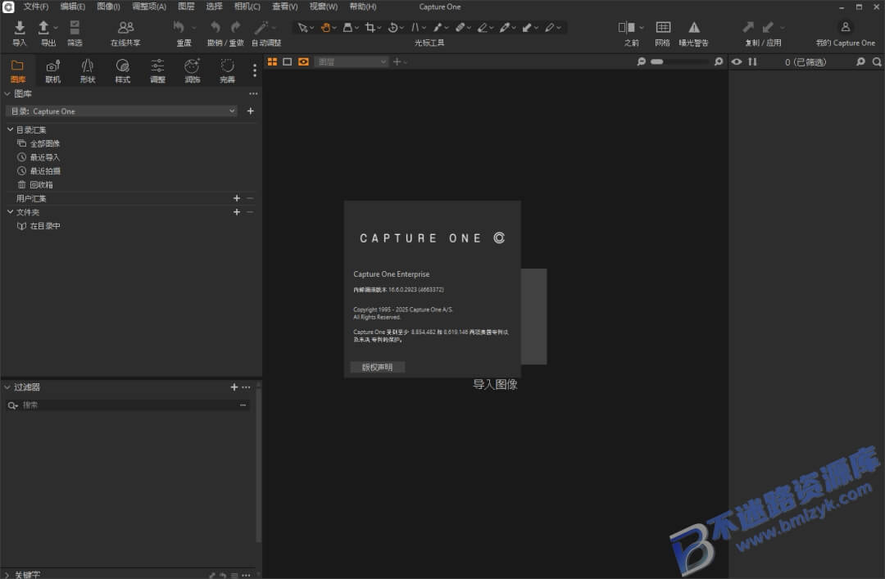The height and width of the screenshot is (579, 885).
Task: Toggle the 之前 before/after view
Action: [627, 27]
